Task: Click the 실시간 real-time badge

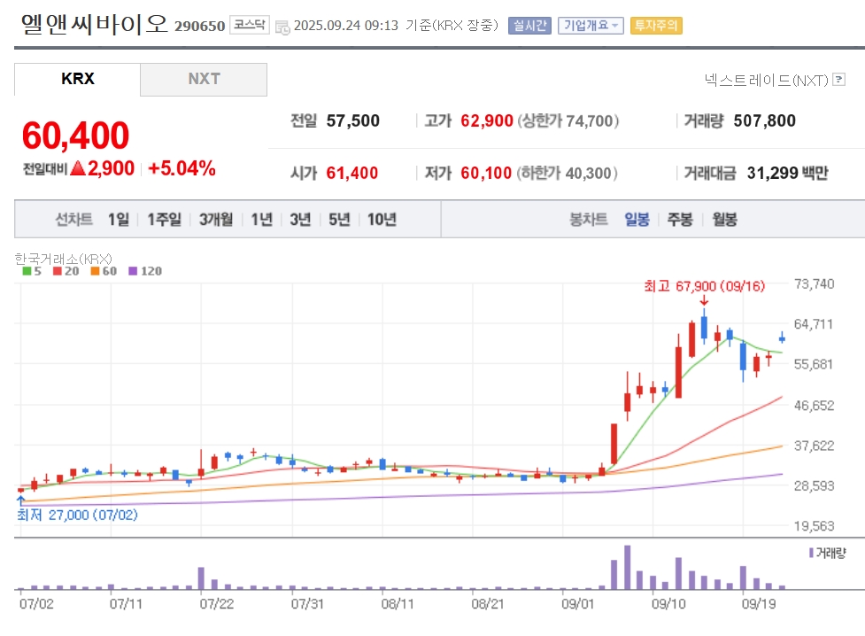Action: [529, 26]
